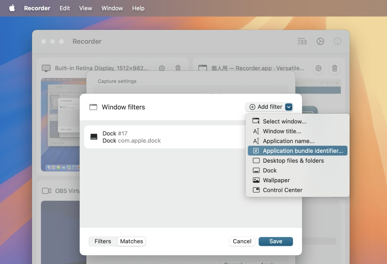Screen dimensions: 387x264
Task: Choose Application name… filter option
Action: click(288, 141)
